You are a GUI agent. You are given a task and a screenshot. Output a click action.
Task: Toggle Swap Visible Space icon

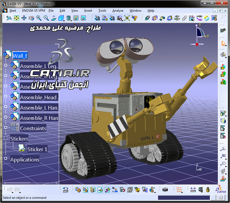click(x=83, y=18)
